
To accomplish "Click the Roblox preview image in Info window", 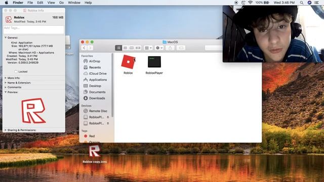I will coord(33,111).
